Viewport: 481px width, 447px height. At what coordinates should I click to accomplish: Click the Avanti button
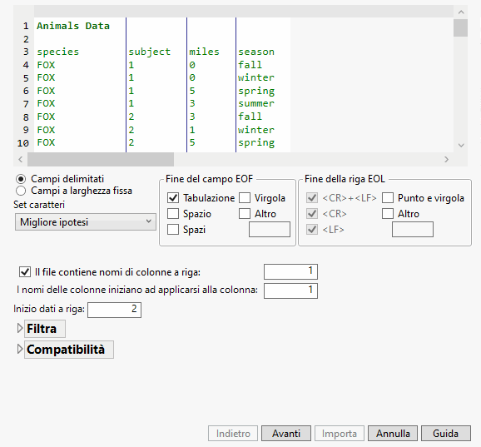tap(286, 433)
